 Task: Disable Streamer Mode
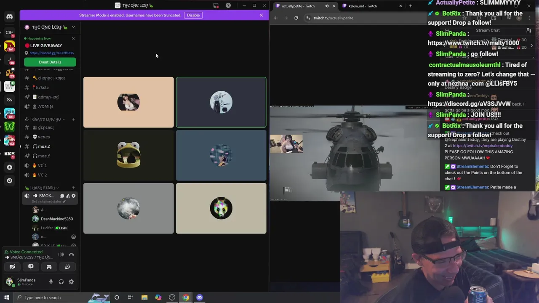(x=193, y=15)
